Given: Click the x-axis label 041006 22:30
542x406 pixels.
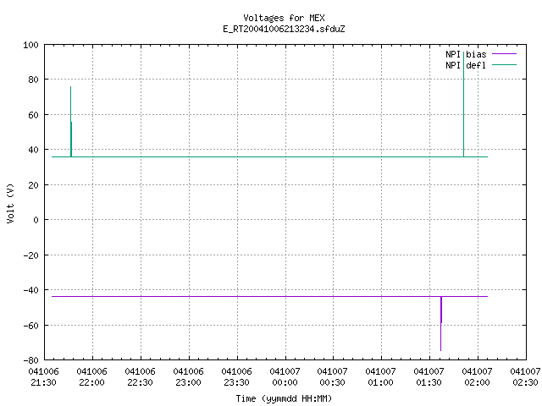Looking at the screenshot, I should click(x=140, y=377).
